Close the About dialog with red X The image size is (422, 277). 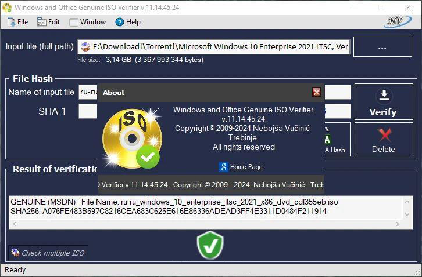tap(316, 92)
